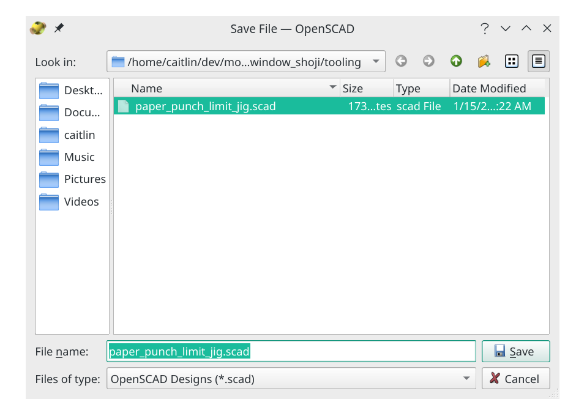Save the file with the Save button
587x413 pixels.
(515, 351)
